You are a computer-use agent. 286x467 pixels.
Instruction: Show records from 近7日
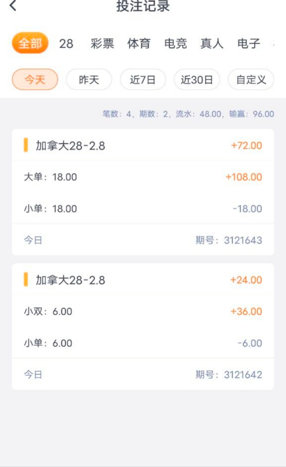(143, 79)
